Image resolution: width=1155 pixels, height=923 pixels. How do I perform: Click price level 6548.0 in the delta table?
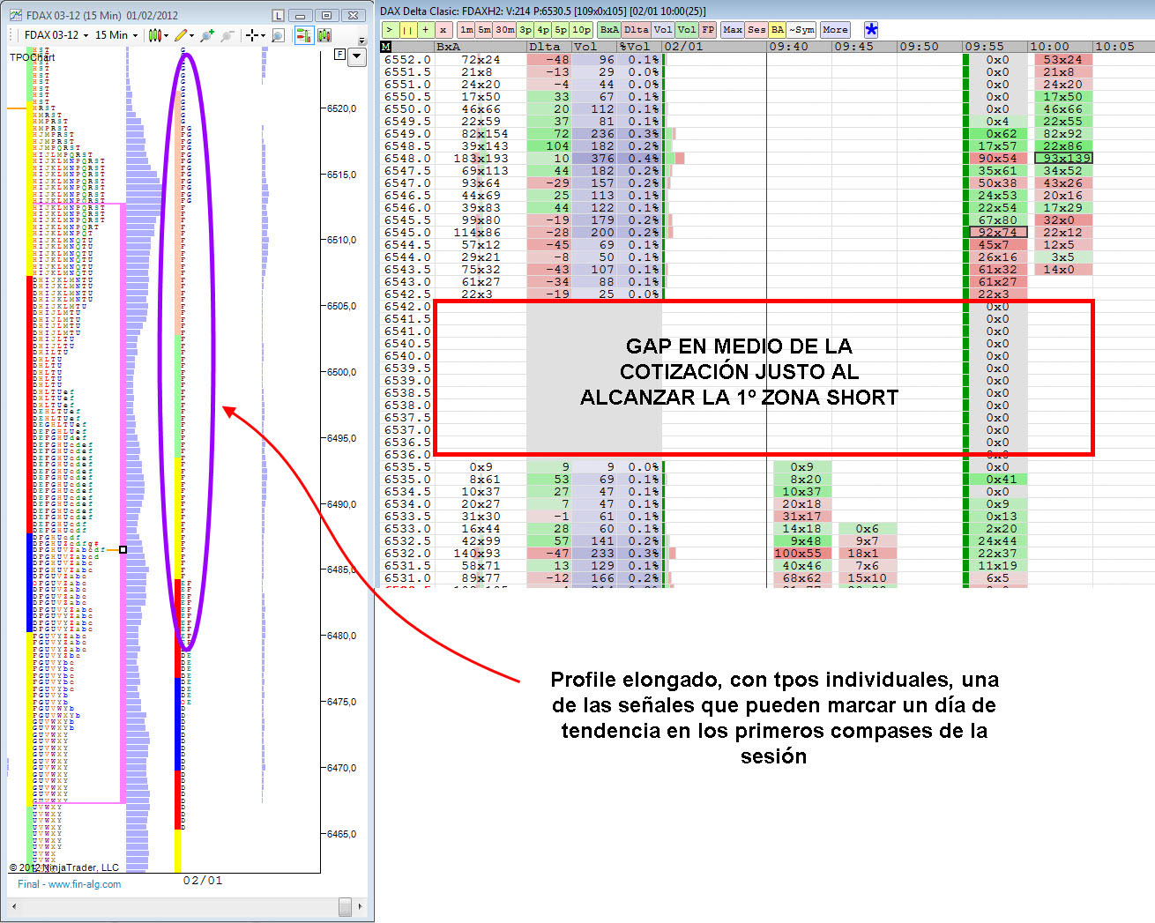(x=407, y=159)
